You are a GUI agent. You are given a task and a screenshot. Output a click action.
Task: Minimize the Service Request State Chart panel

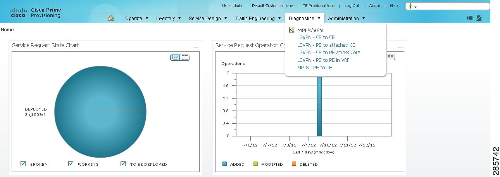(197, 47)
